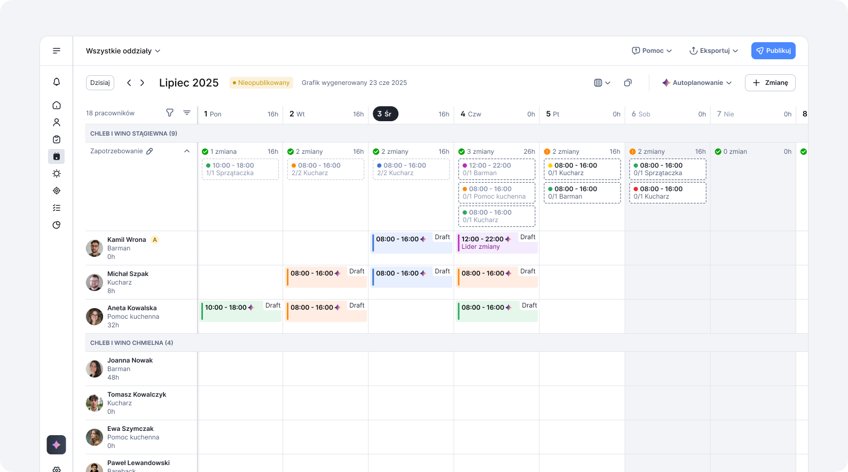
Task: Open the Wszystkie oddziały dropdown
Action: (123, 51)
